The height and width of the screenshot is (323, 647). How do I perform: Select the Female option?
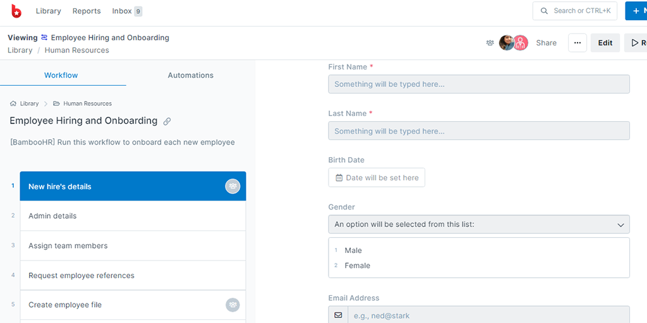[358, 266]
